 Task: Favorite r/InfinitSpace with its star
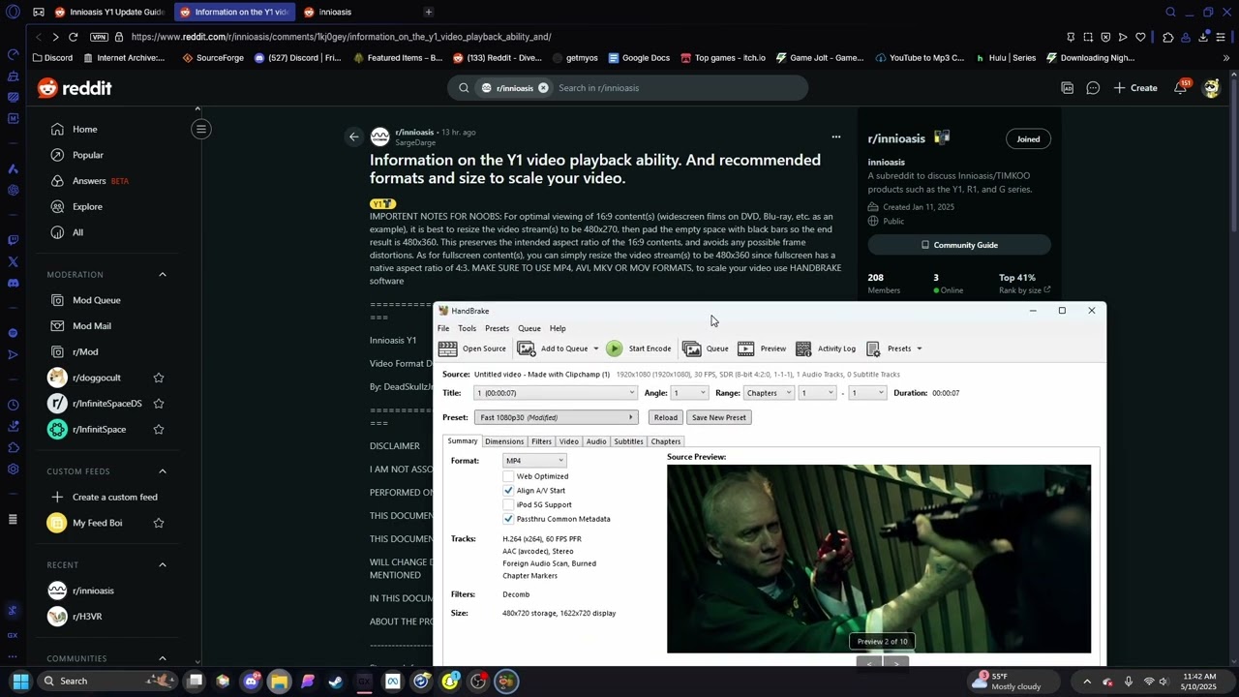click(x=159, y=430)
